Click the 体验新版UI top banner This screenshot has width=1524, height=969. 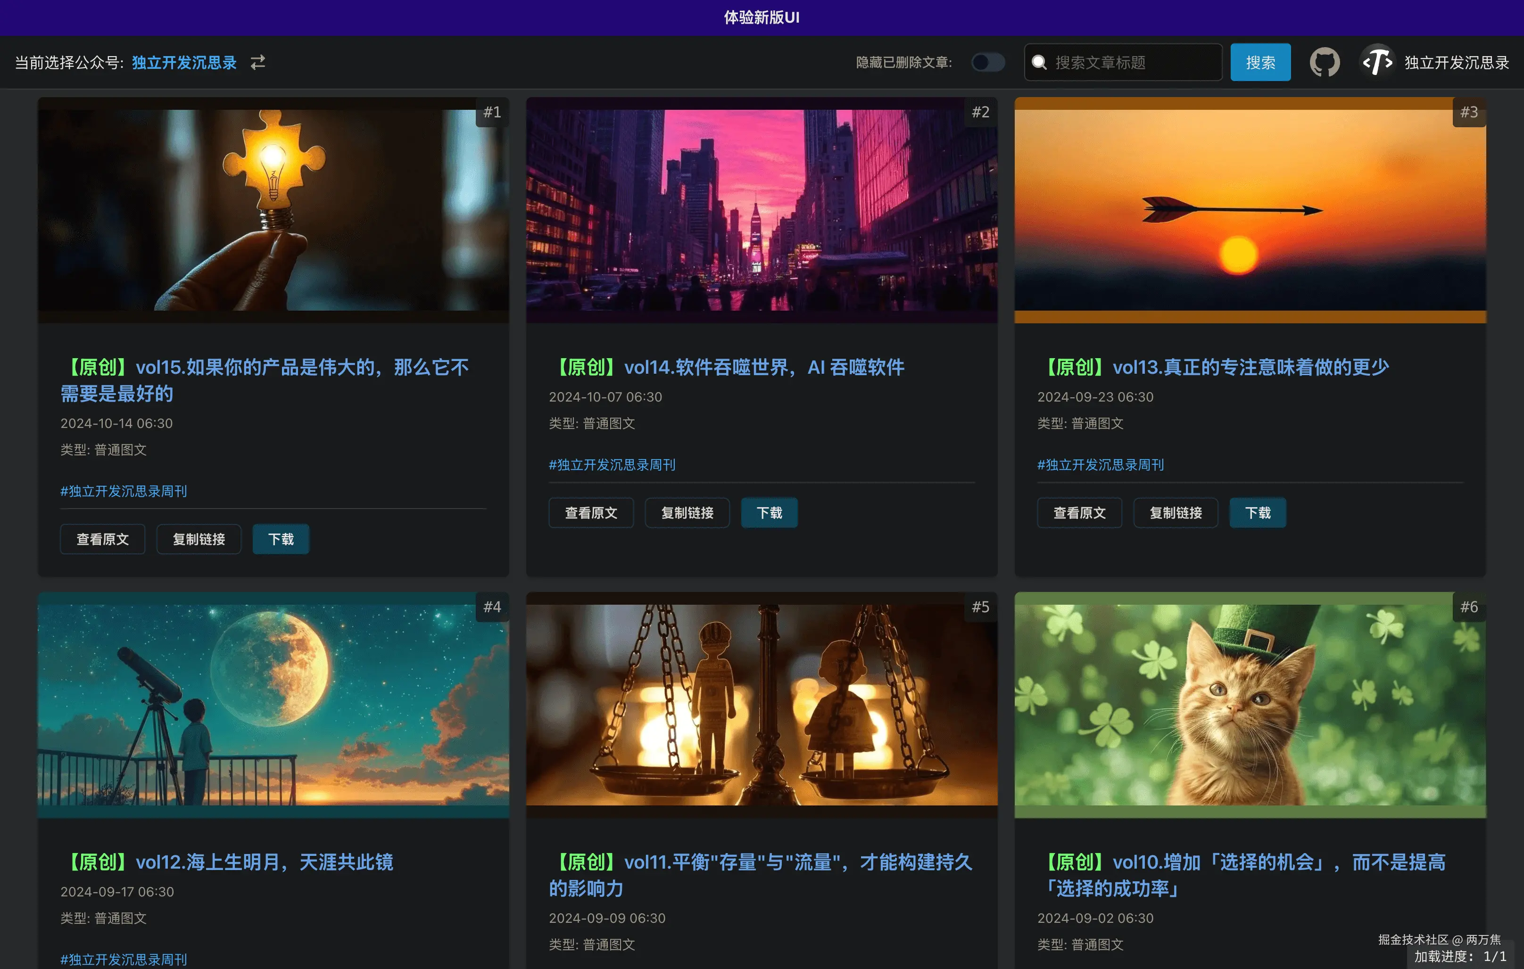click(762, 17)
